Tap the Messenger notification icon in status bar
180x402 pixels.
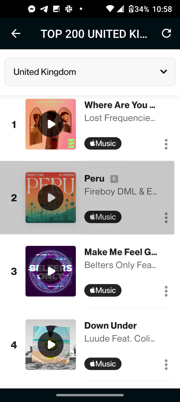click(x=31, y=9)
